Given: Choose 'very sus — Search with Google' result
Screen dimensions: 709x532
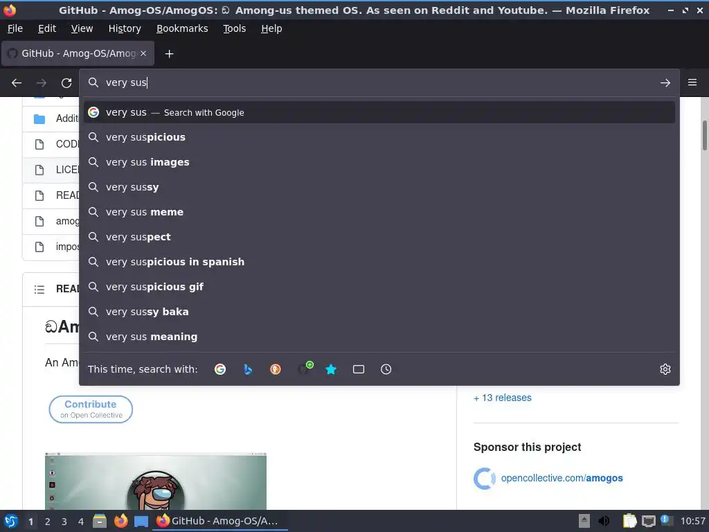Looking at the screenshot, I should 379,112.
